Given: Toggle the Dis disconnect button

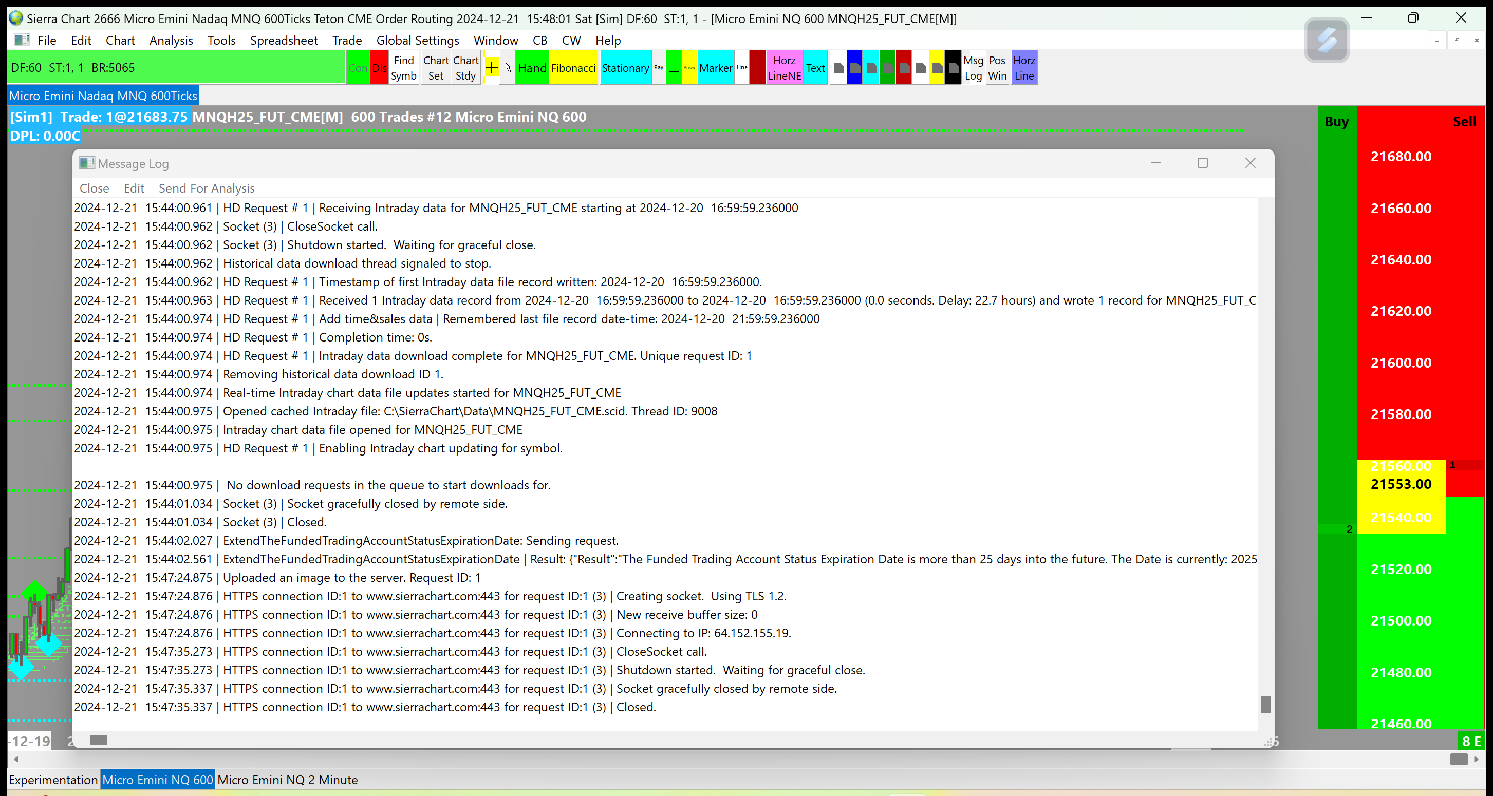Looking at the screenshot, I should point(379,68).
